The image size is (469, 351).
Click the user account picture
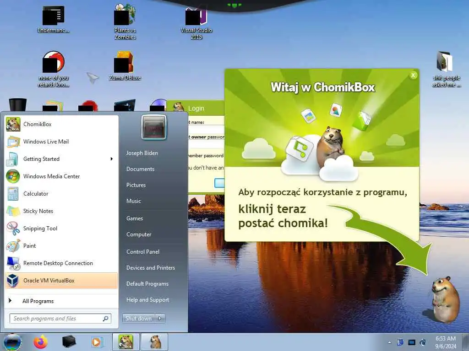click(154, 127)
